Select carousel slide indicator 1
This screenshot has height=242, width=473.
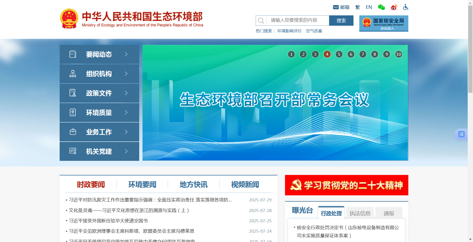tap(291, 54)
